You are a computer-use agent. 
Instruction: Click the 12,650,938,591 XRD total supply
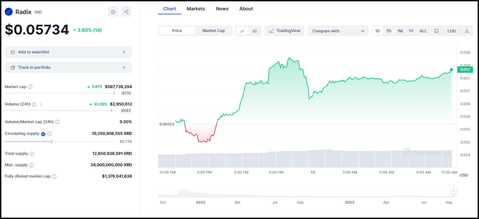click(x=112, y=154)
